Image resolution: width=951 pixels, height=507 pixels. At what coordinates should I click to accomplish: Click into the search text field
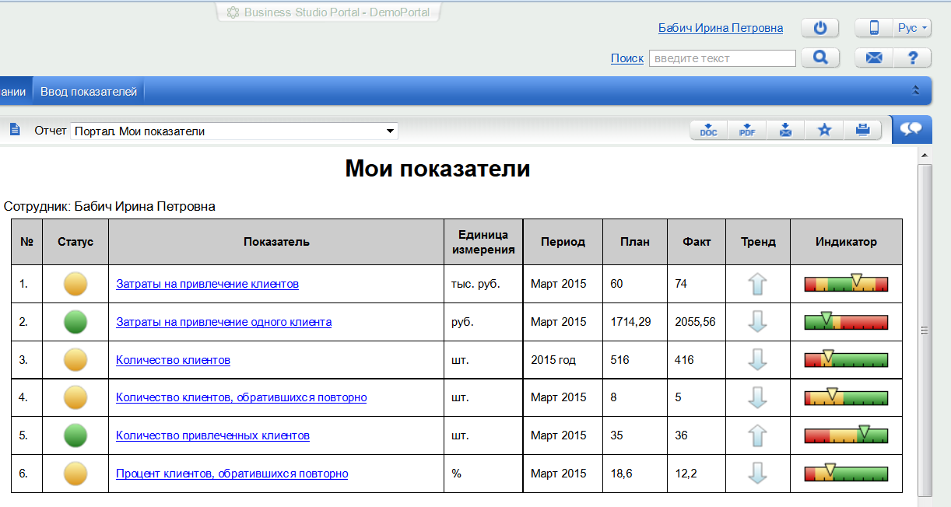tap(721, 58)
